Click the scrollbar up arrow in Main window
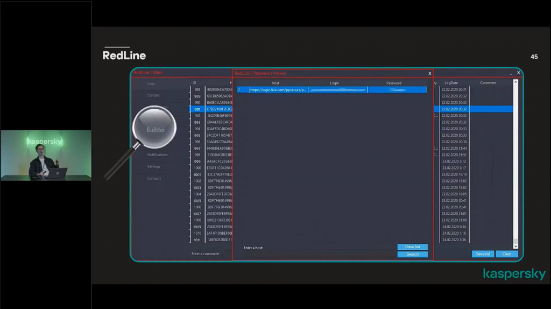The image size is (551, 309). coord(515,82)
